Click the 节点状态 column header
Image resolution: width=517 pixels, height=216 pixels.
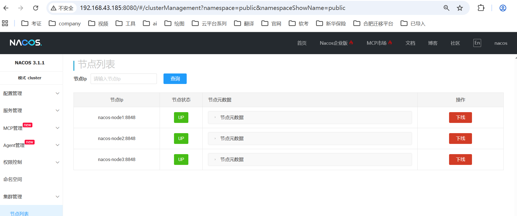click(181, 100)
